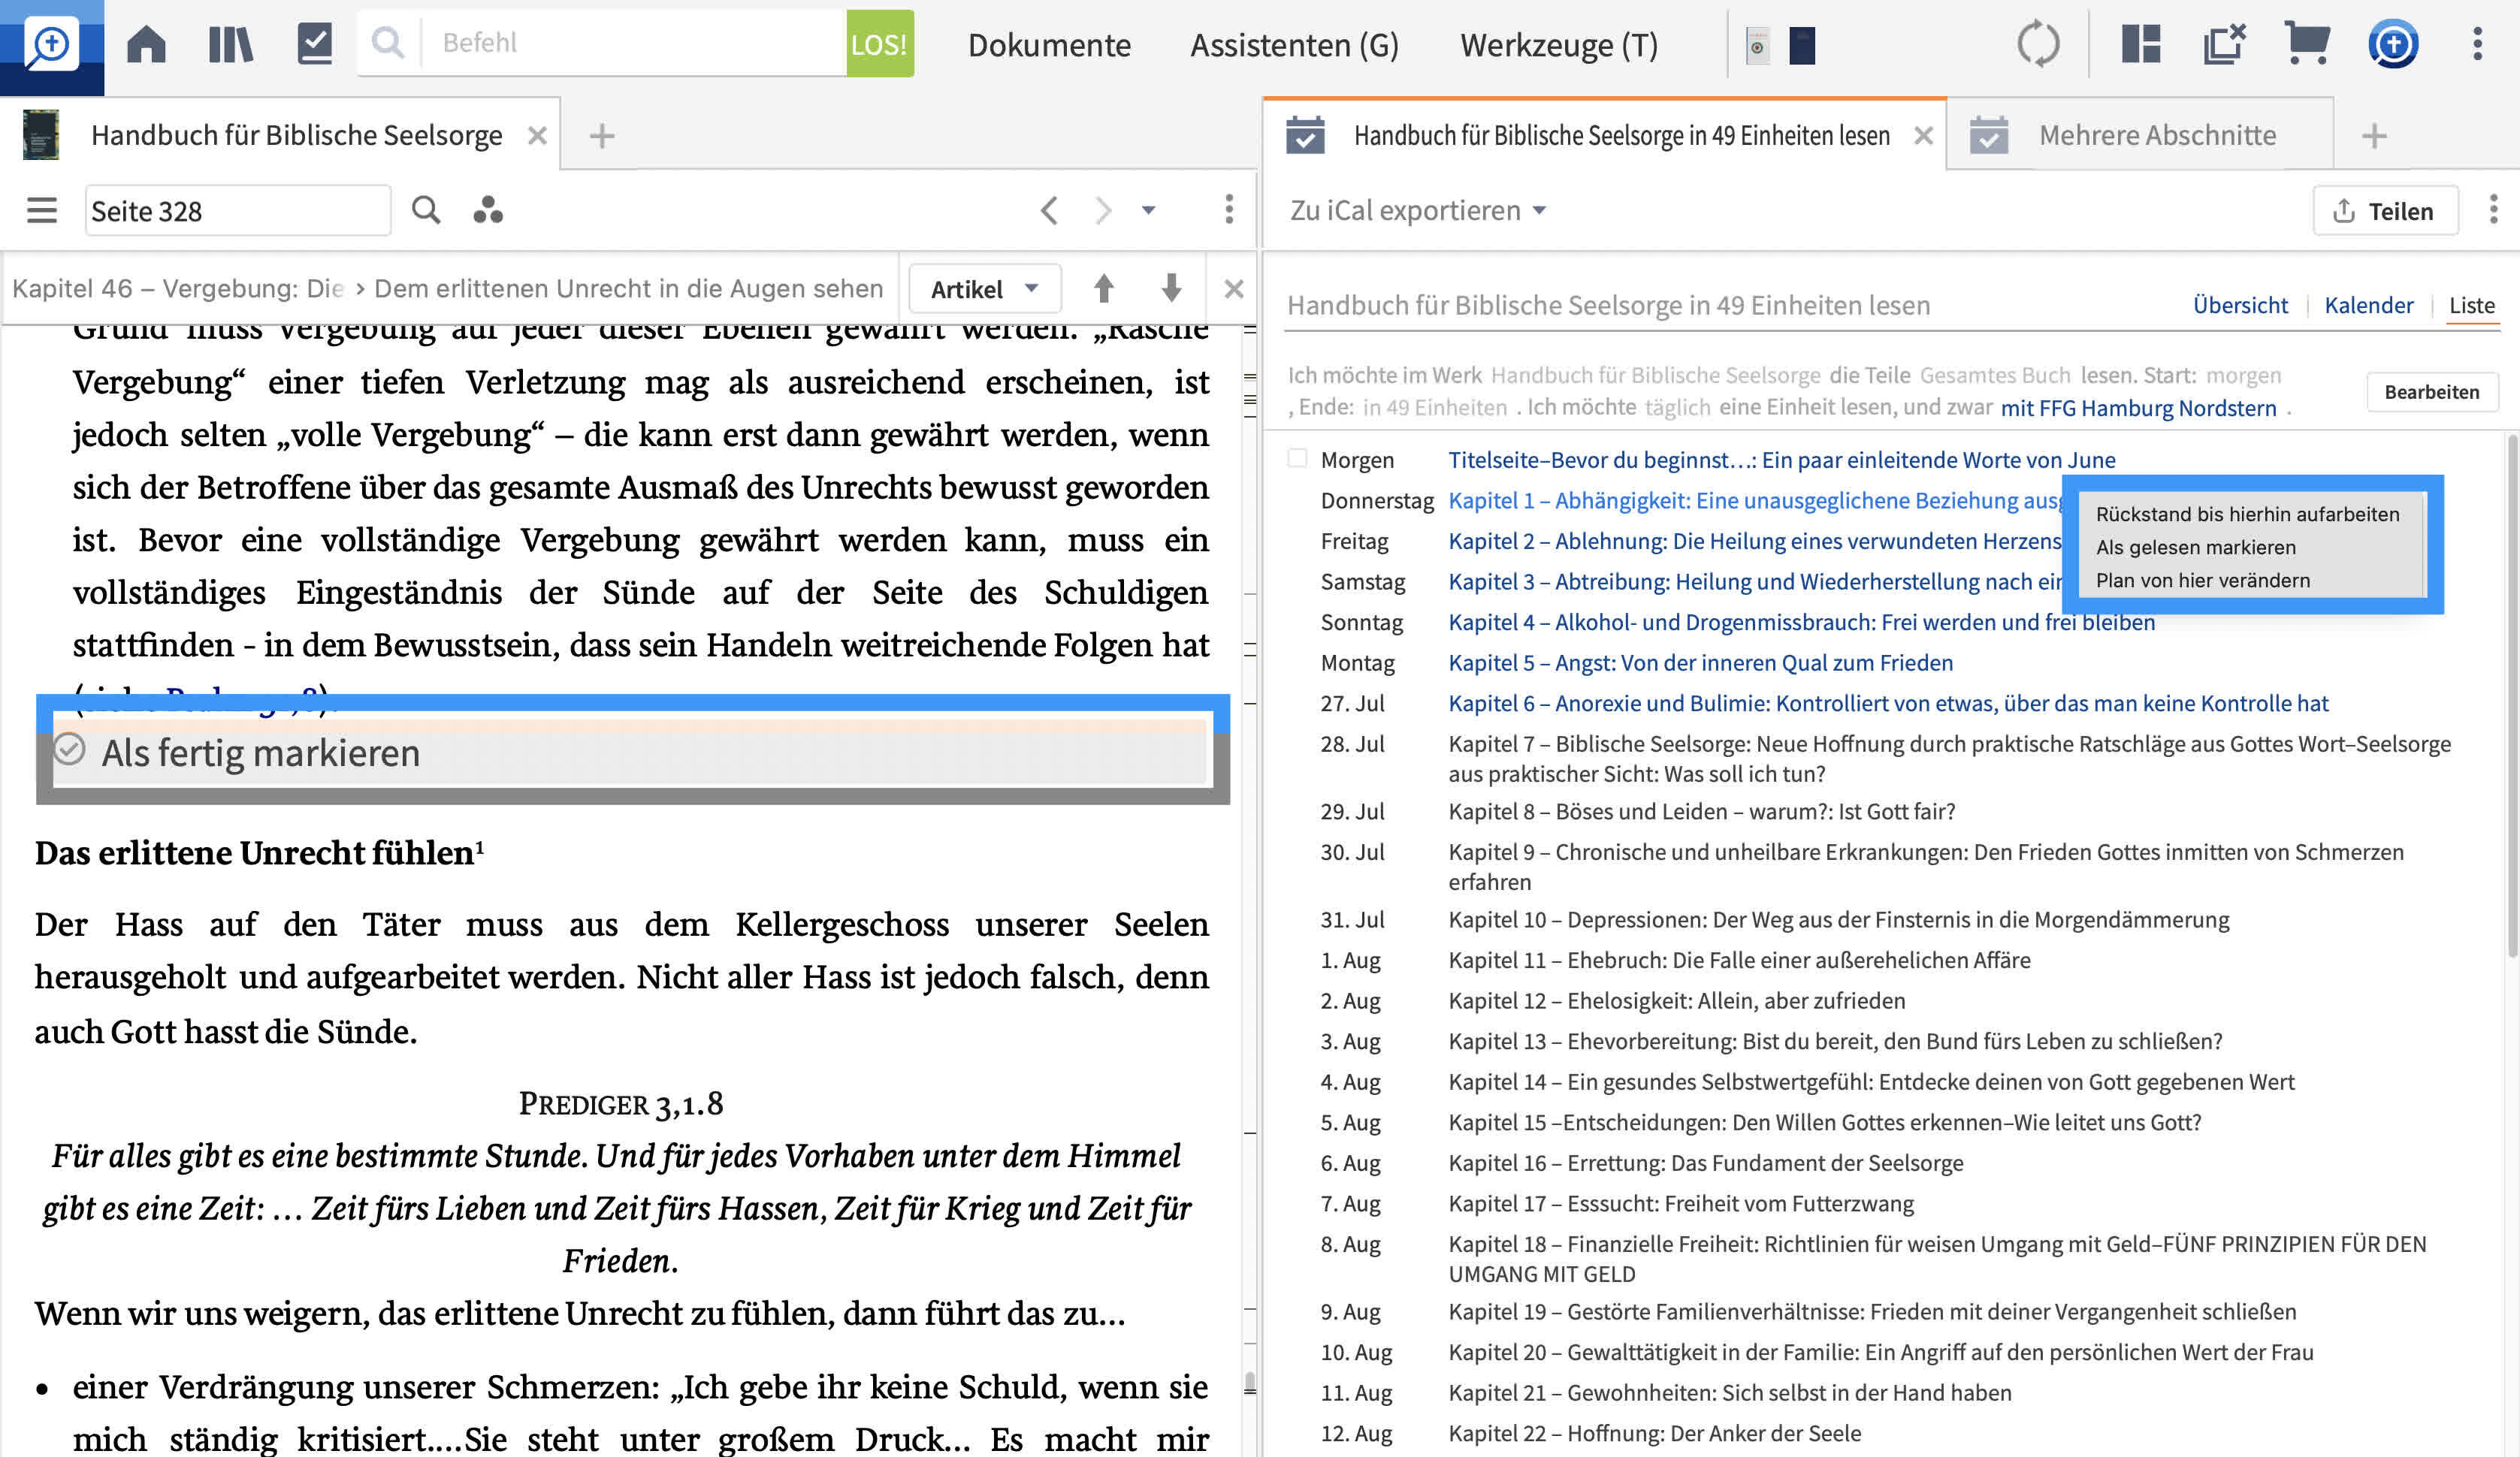Click 'Kapitel 22 – Hoffnung: Der Anker der Seele'

point(1654,1433)
